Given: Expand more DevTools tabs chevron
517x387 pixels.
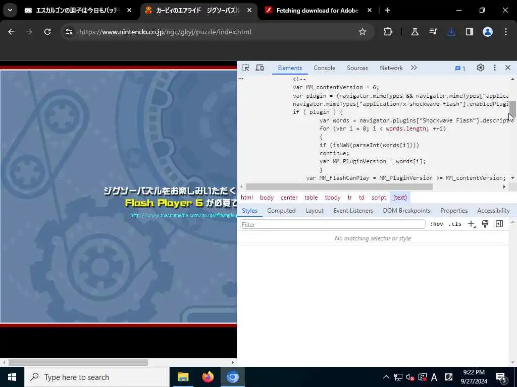Looking at the screenshot, I should click(414, 68).
